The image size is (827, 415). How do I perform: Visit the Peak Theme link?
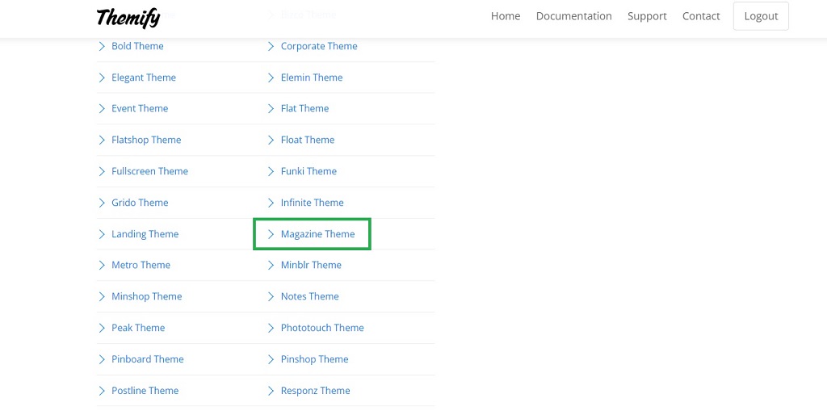[x=138, y=328]
